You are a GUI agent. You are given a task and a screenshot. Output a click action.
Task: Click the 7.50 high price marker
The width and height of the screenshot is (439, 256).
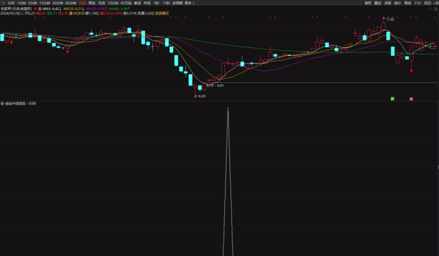point(390,20)
